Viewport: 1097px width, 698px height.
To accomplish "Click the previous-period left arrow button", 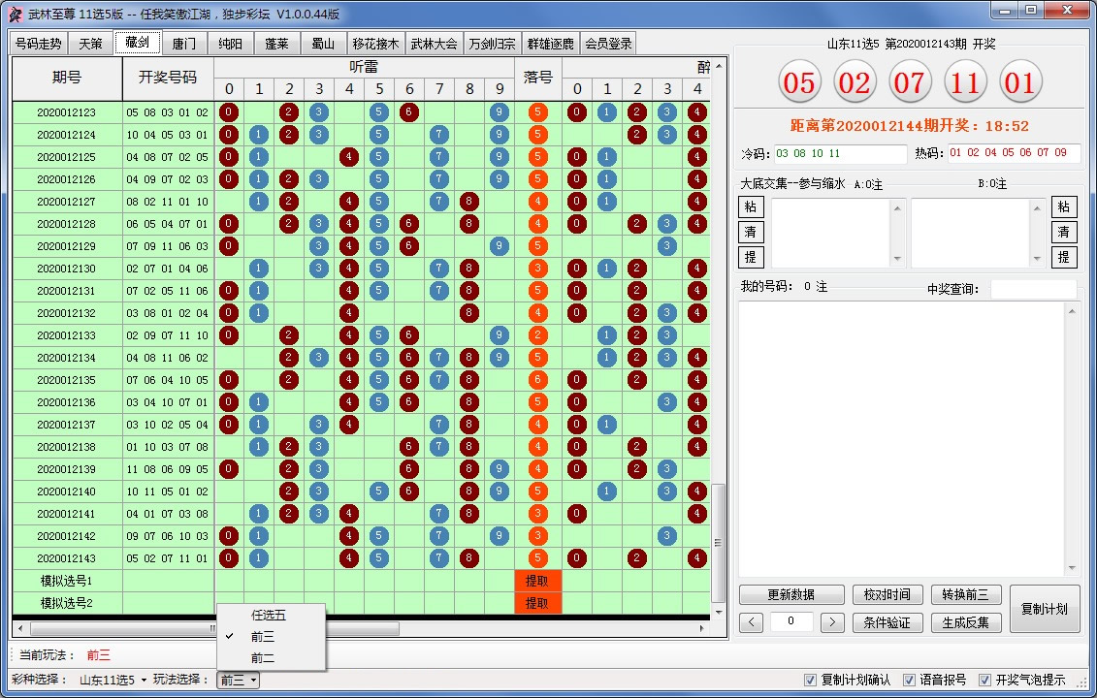I will click(750, 622).
